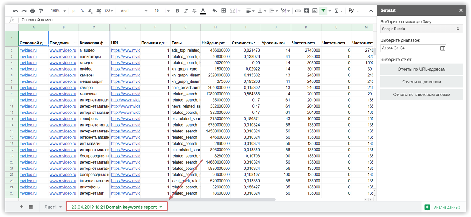
Task: Select row 10 header
Action: click(x=12, y=100)
